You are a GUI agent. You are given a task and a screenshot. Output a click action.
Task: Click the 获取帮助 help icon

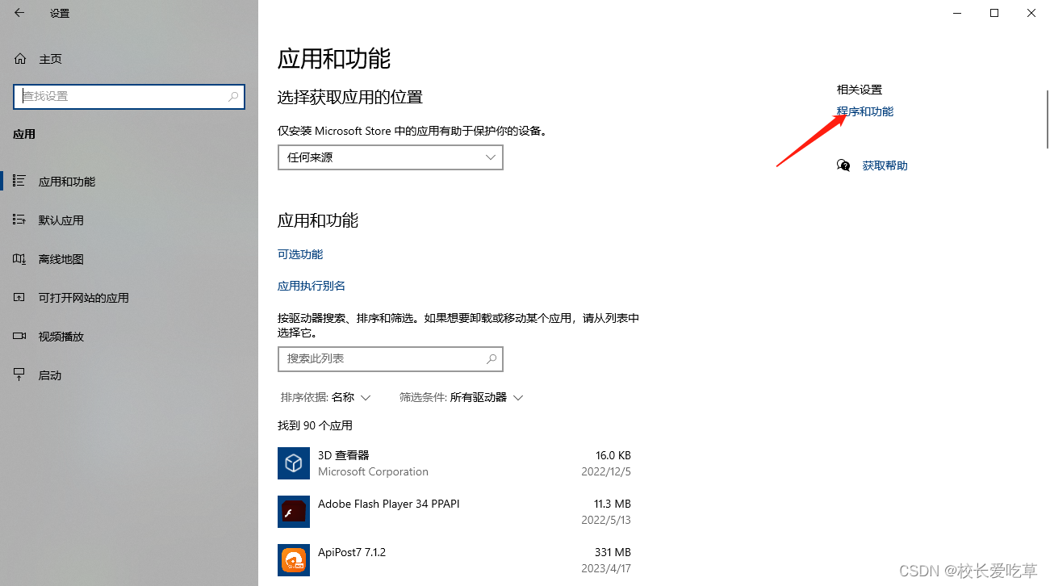(x=843, y=165)
